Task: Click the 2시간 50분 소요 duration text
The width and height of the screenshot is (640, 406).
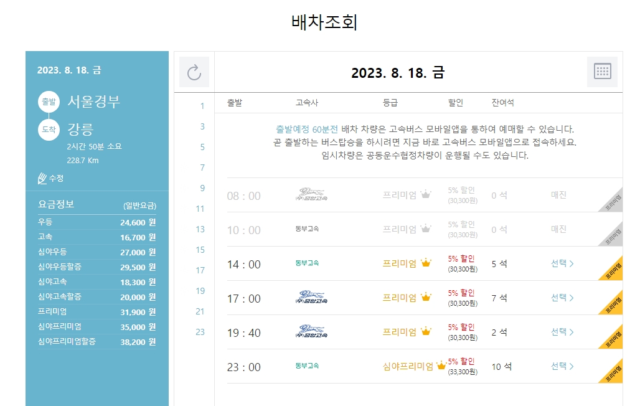Action: pyautogui.click(x=94, y=146)
